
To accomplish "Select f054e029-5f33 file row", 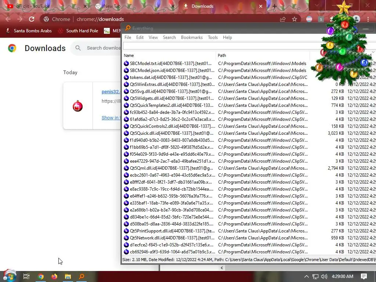I will (x=249, y=154).
